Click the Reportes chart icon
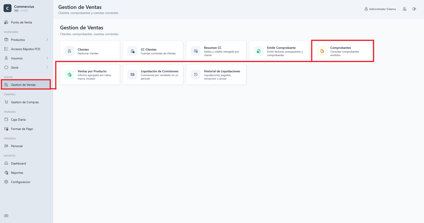 6,173
